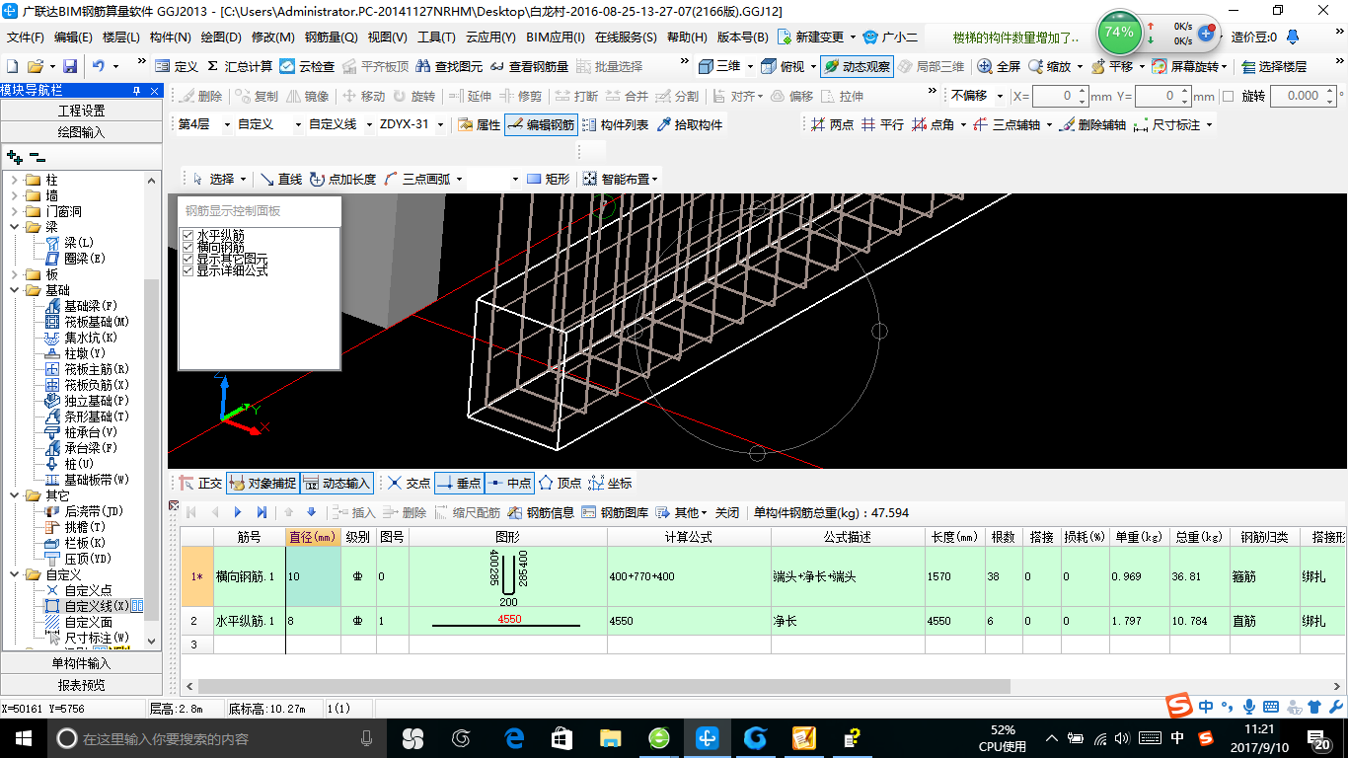Click the 绘图输入 panel button
The height and width of the screenshot is (758, 1348).
tap(81, 131)
